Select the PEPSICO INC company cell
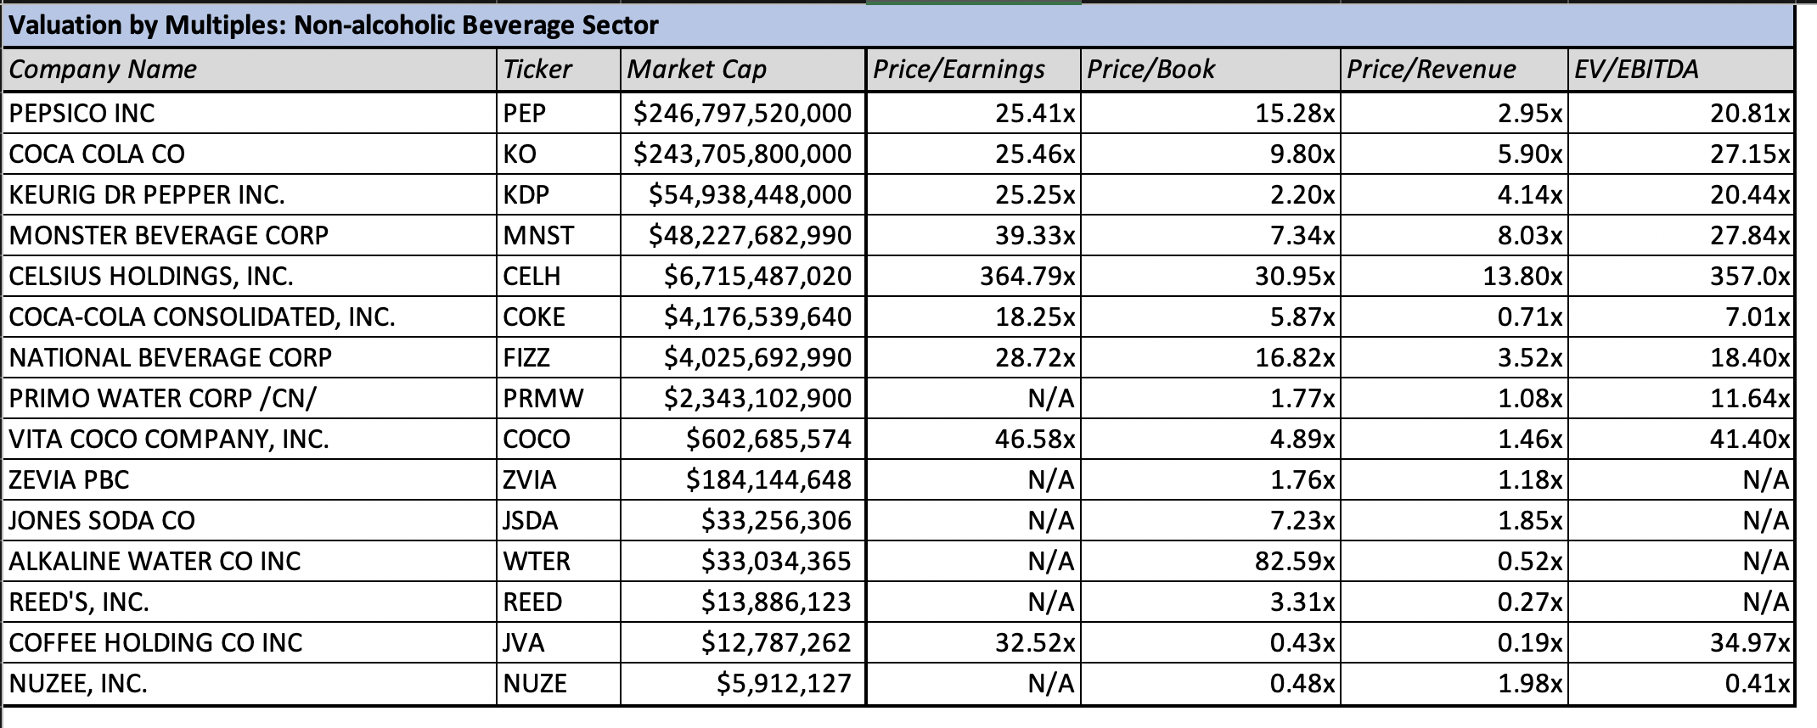 pyautogui.click(x=250, y=113)
